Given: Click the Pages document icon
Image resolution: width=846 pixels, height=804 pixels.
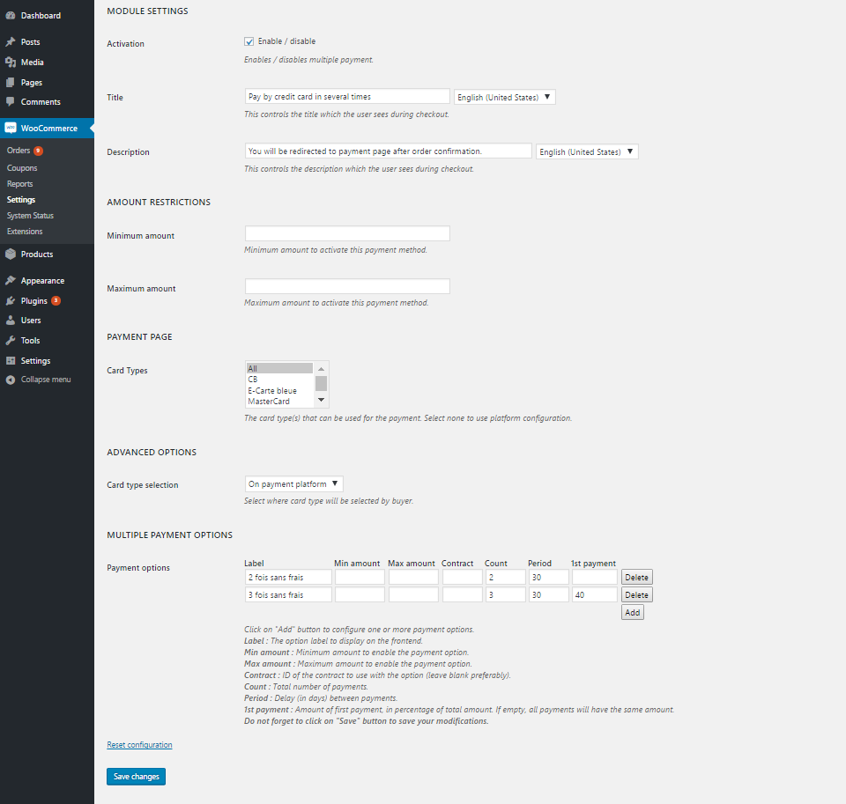Looking at the screenshot, I should pyautogui.click(x=11, y=83).
